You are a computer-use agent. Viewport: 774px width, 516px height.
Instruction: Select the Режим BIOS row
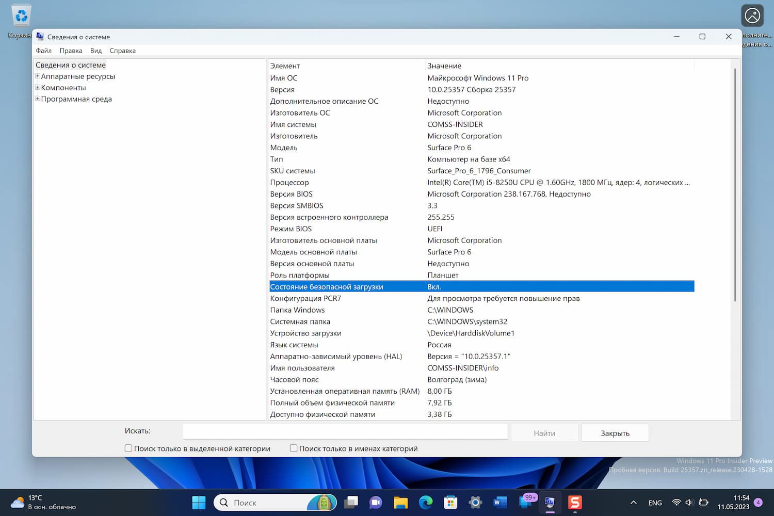point(481,229)
